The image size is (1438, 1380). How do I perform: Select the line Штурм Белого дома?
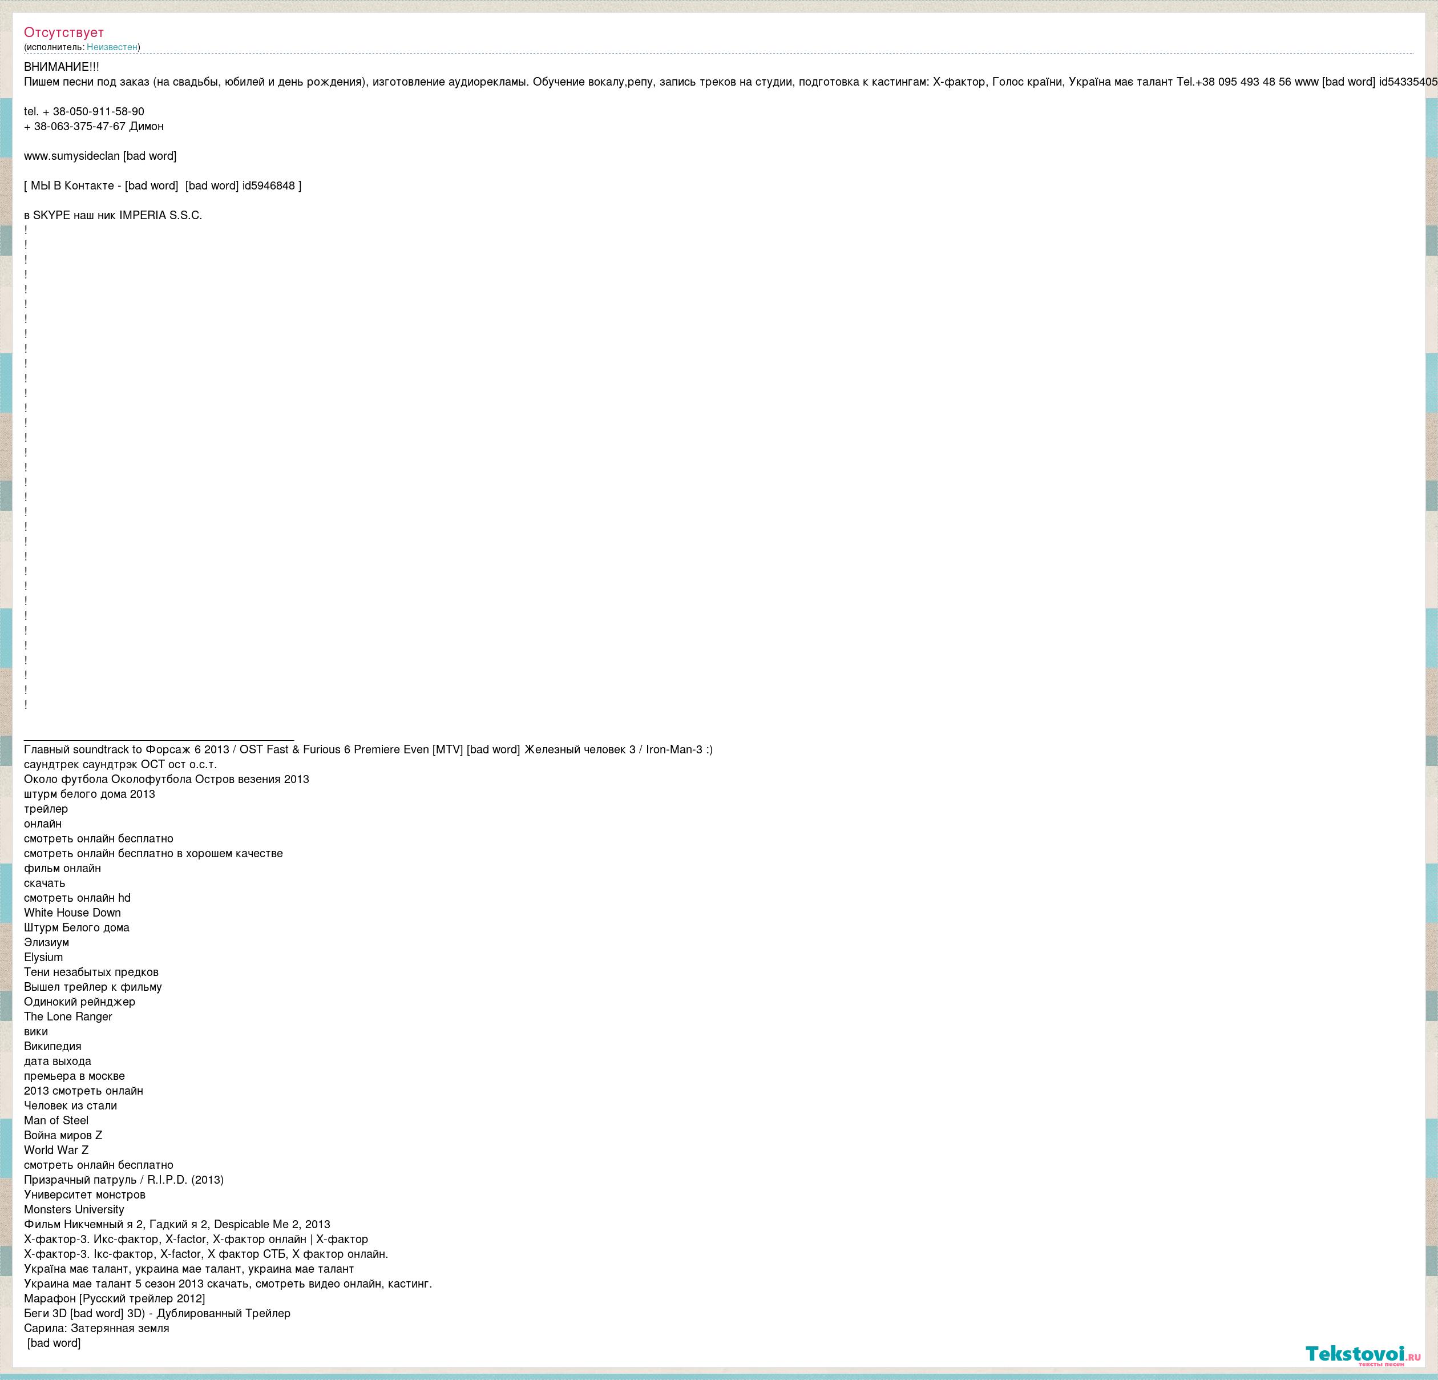(76, 927)
